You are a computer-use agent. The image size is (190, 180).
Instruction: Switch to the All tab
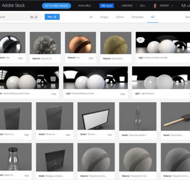pos(91,17)
